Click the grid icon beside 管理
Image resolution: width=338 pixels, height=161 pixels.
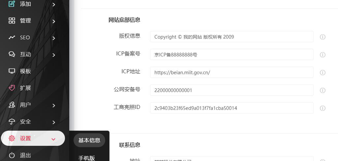[12, 20]
